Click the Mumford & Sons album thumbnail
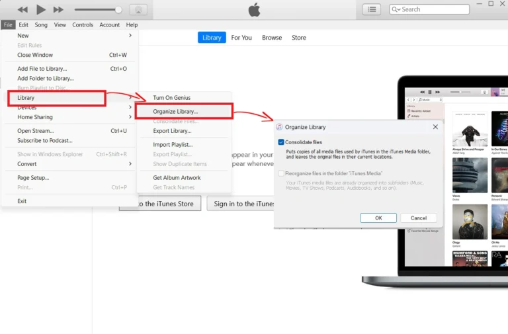The height and width of the screenshot is (334, 508). click(x=470, y=259)
